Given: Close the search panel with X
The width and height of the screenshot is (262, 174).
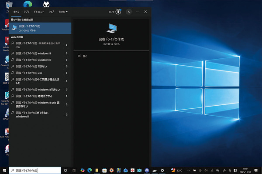Looking at the screenshot, I should [x=145, y=12].
